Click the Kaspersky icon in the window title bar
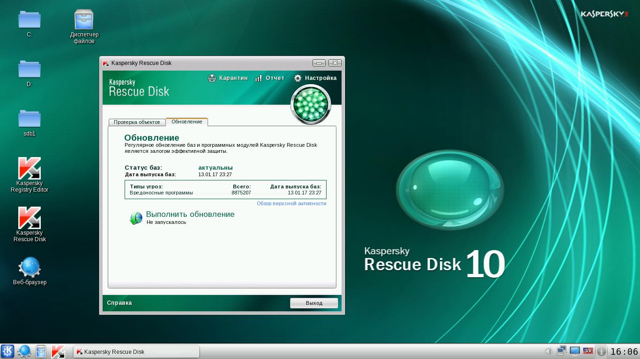This screenshot has height=359, width=640. (106, 63)
